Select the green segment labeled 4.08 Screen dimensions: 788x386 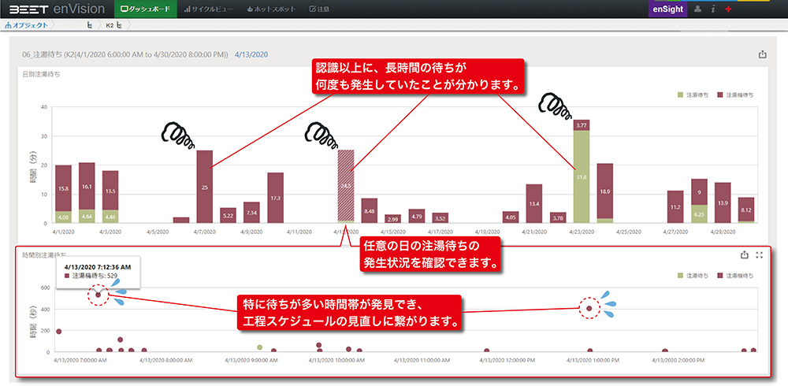coord(63,217)
